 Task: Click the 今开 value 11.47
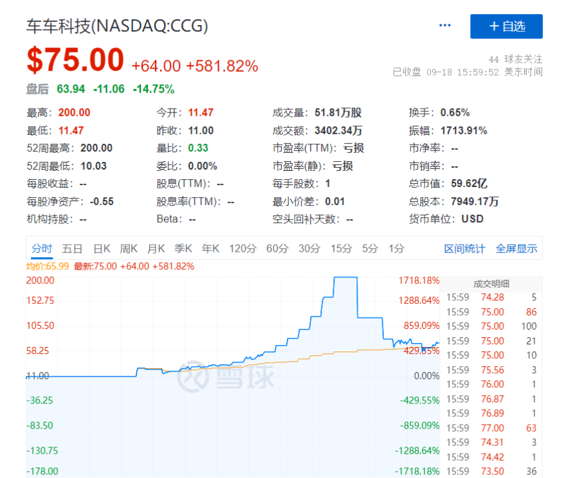201,112
